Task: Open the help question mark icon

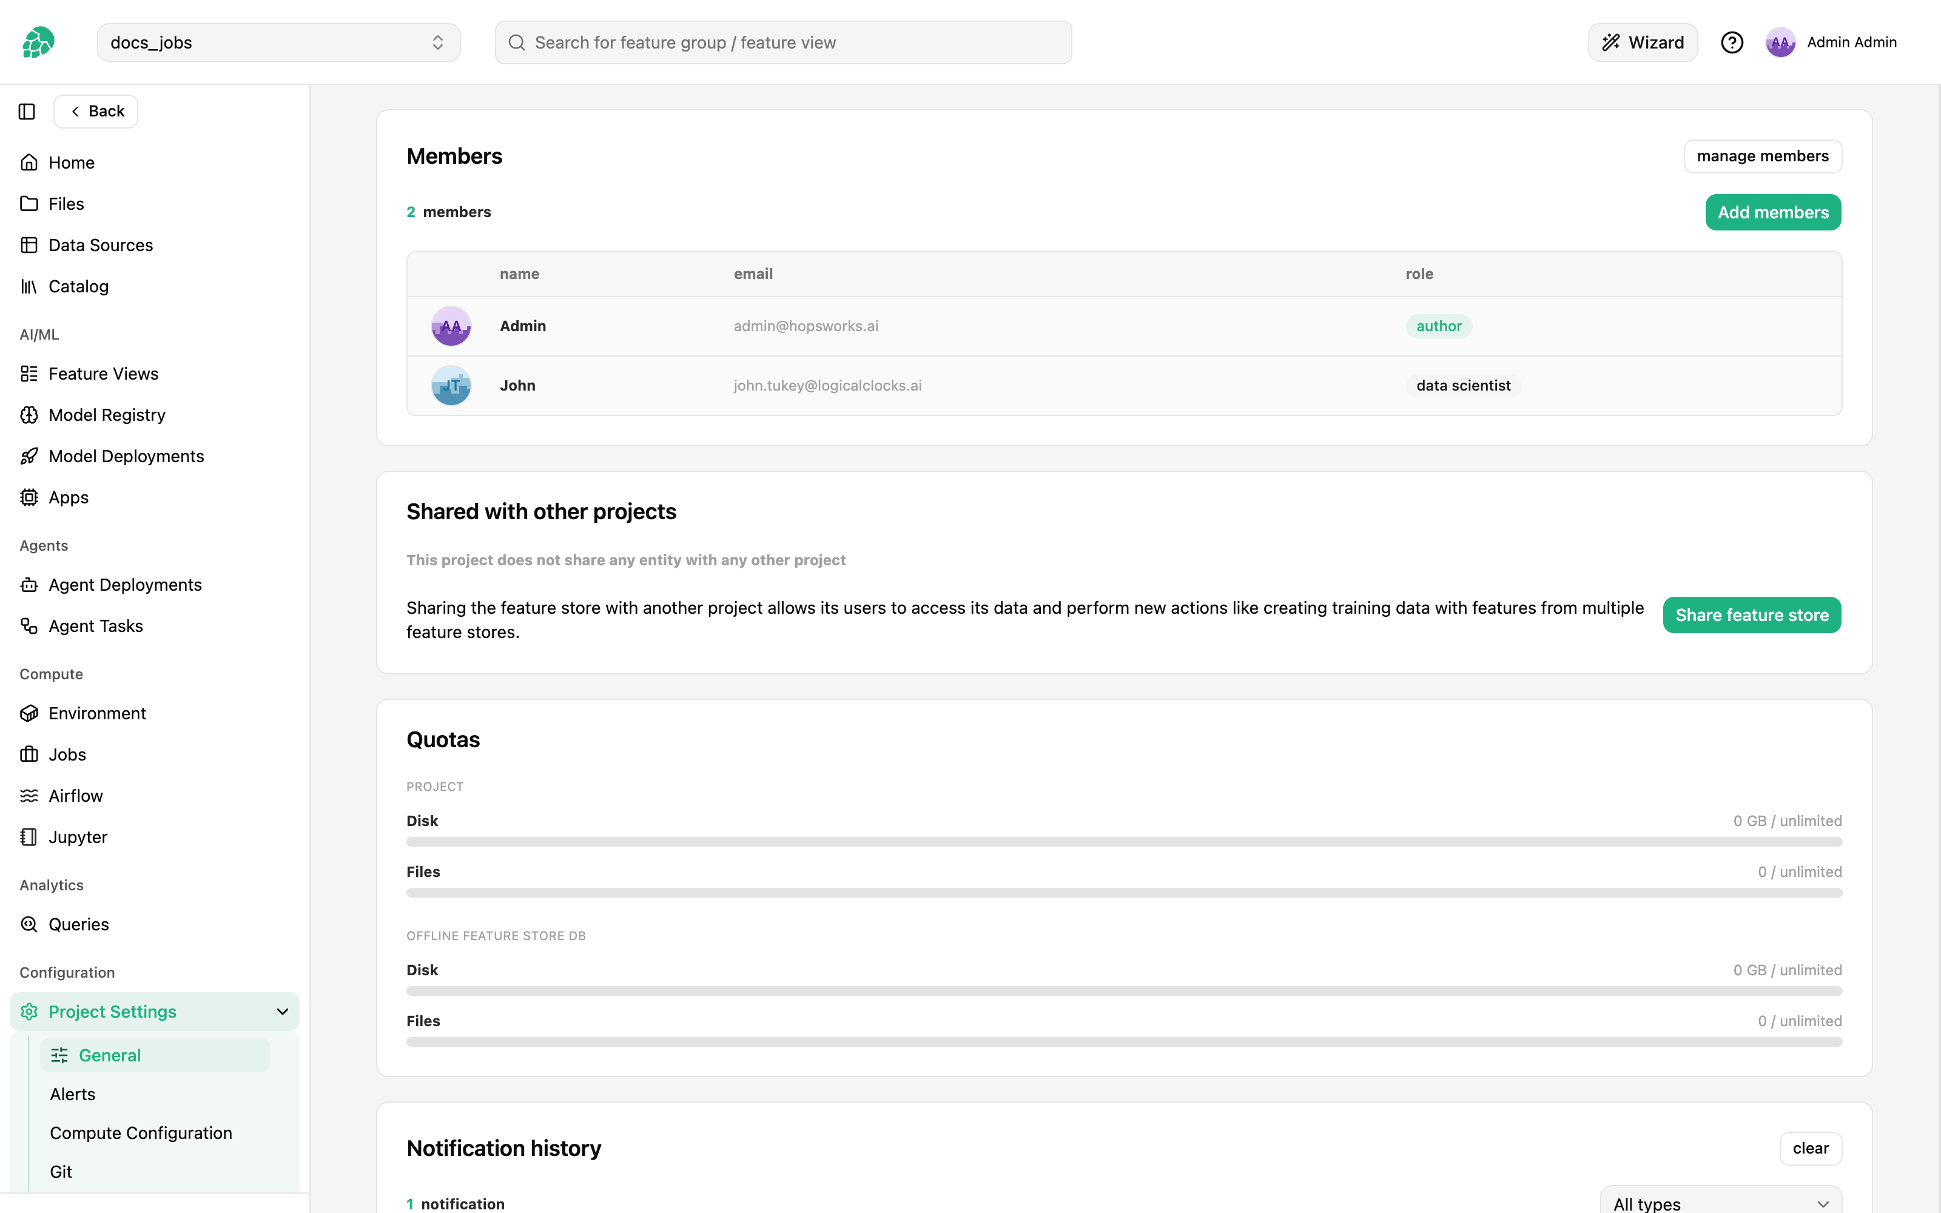Action: (x=1732, y=42)
